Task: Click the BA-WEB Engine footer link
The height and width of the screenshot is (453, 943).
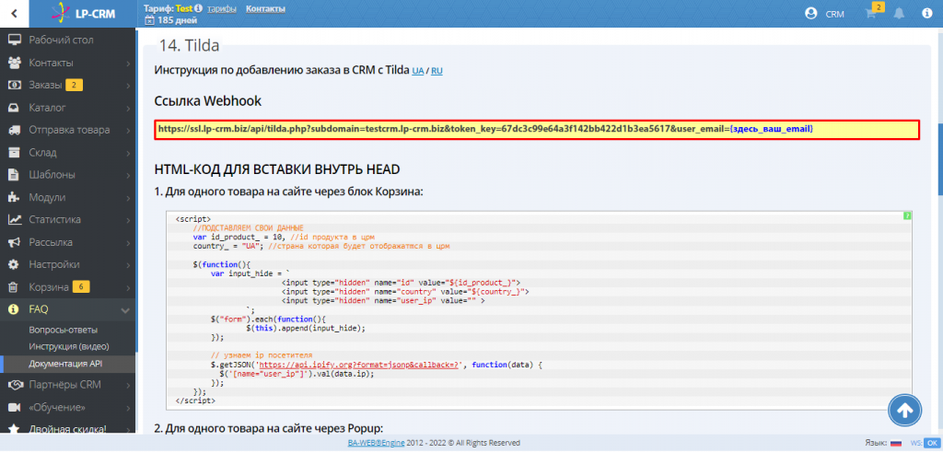Action: [x=376, y=443]
